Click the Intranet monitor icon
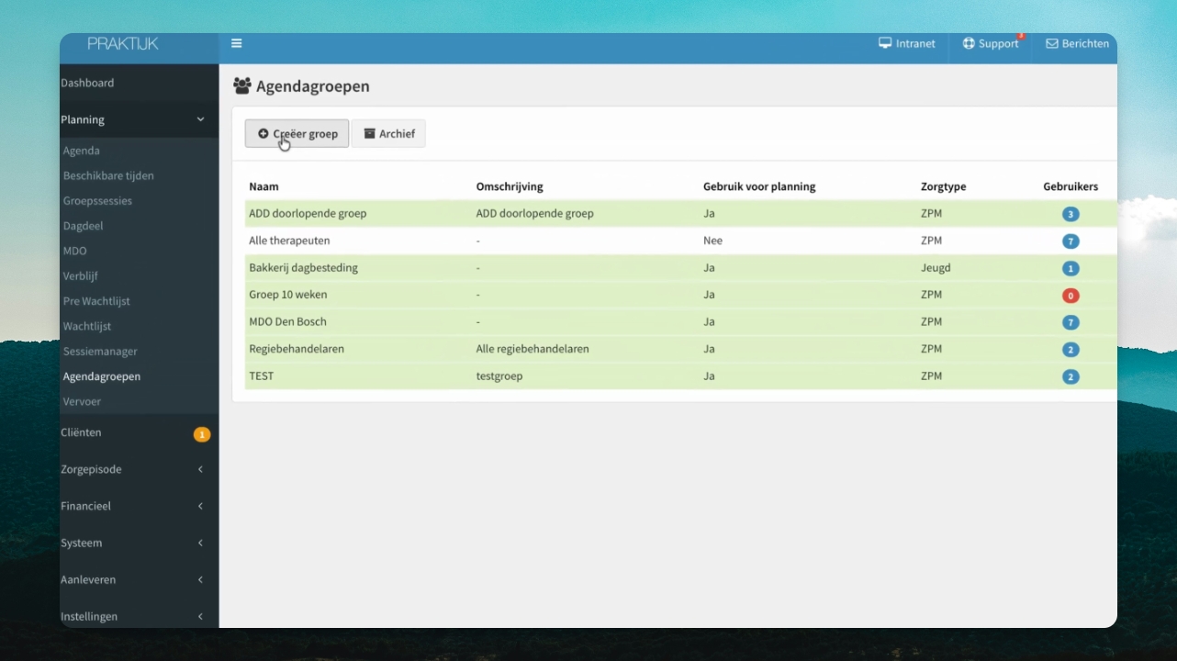Screen dimensions: 1177x661 tap(885, 43)
